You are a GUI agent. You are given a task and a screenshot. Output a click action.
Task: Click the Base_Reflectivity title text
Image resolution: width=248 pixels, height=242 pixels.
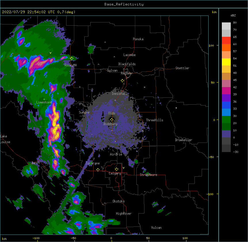pos(124,4)
